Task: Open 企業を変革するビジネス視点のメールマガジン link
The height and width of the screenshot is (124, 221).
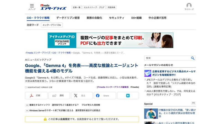Action: (x=174, y=73)
